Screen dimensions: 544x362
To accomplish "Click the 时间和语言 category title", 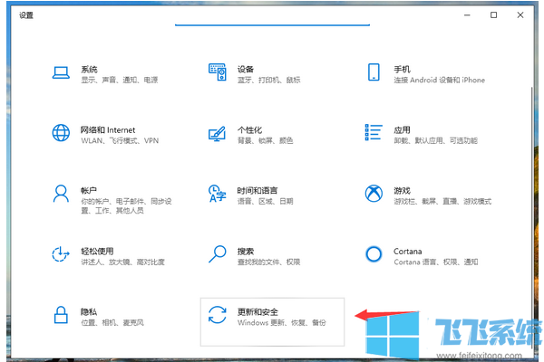I will 257,191.
